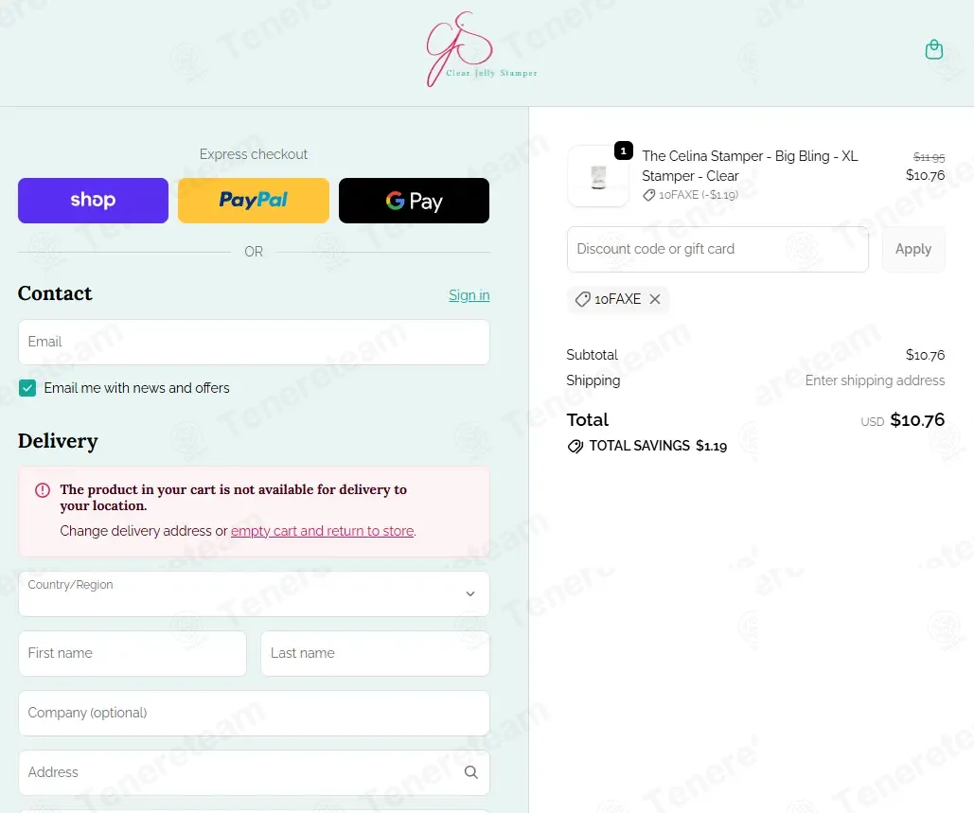Viewport: 974px width, 813px height.
Task: Apply the discount code
Action: pos(913,249)
